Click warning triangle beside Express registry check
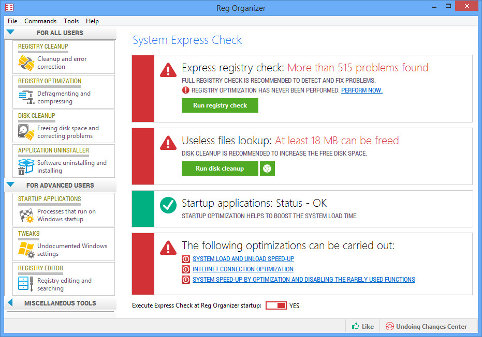 coord(168,70)
